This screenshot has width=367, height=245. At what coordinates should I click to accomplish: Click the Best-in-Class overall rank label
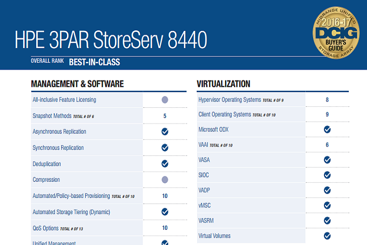(x=94, y=62)
